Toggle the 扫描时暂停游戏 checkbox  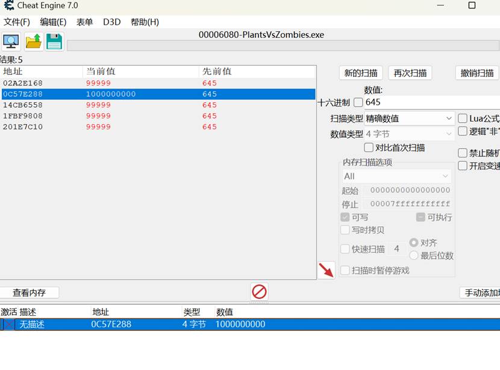[x=345, y=270]
